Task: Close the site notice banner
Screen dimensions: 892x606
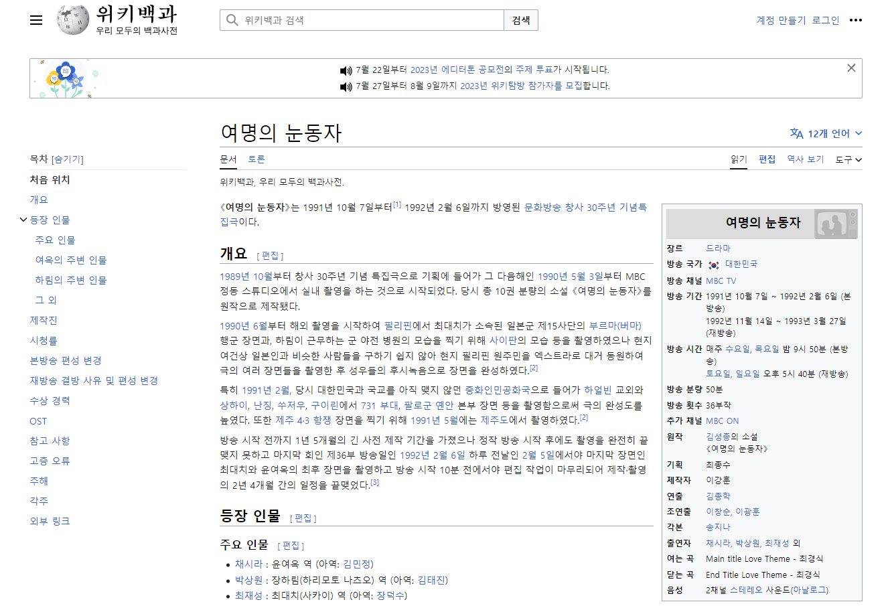Action: pos(851,68)
